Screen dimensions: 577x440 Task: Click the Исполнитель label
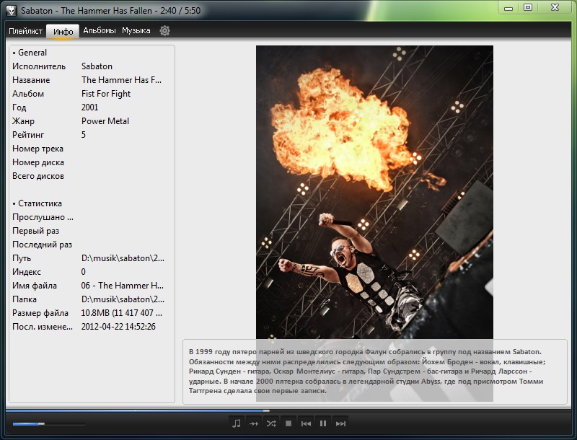coord(39,66)
